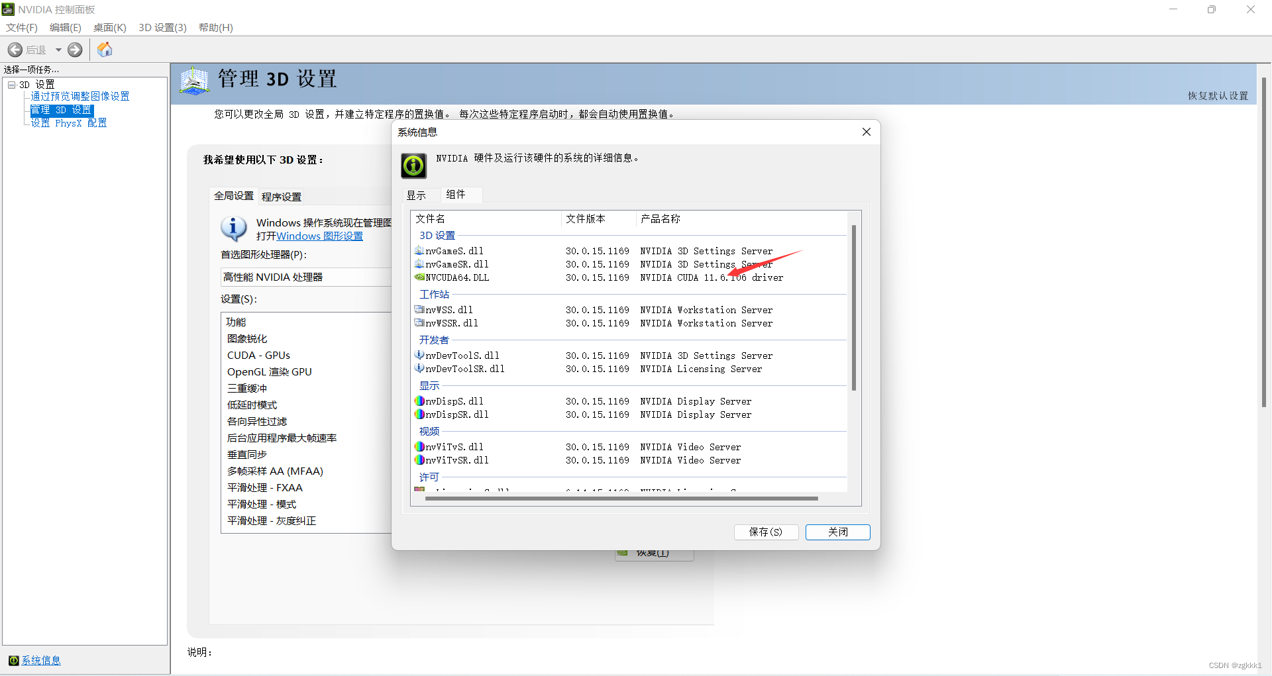1272x676 pixels.
Task: Click the back navigation arrow icon
Action: [x=15, y=49]
